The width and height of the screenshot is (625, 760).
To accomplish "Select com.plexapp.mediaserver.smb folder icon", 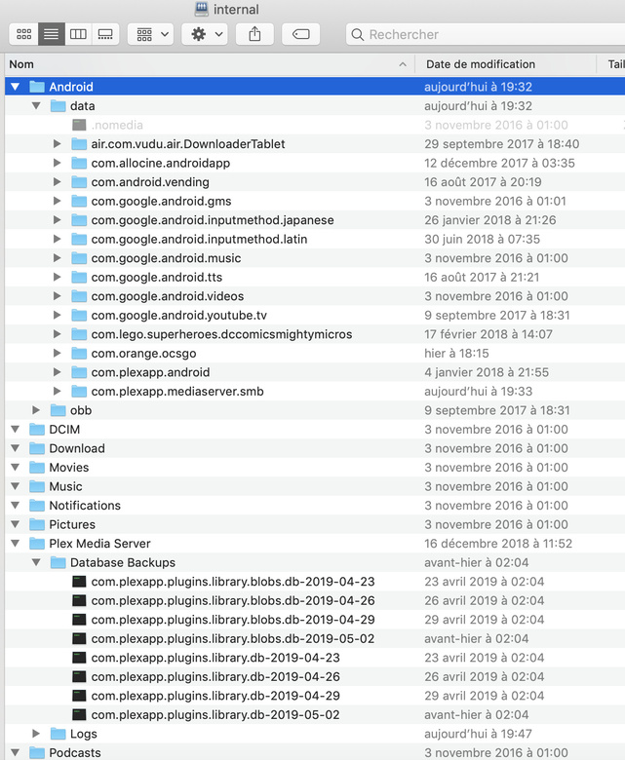I will coord(79,391).
